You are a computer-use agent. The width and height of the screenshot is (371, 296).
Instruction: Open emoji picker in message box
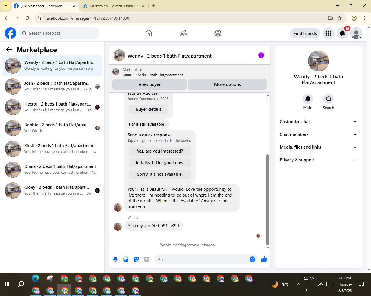(x=252, y=259)
